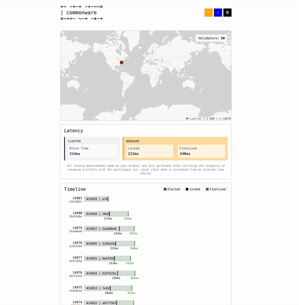Click the flag icon beside Leaflet
The image size is (299, 305).
tap(187, 119)
